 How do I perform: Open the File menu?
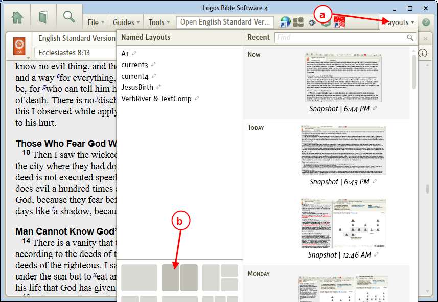point(96,22)
